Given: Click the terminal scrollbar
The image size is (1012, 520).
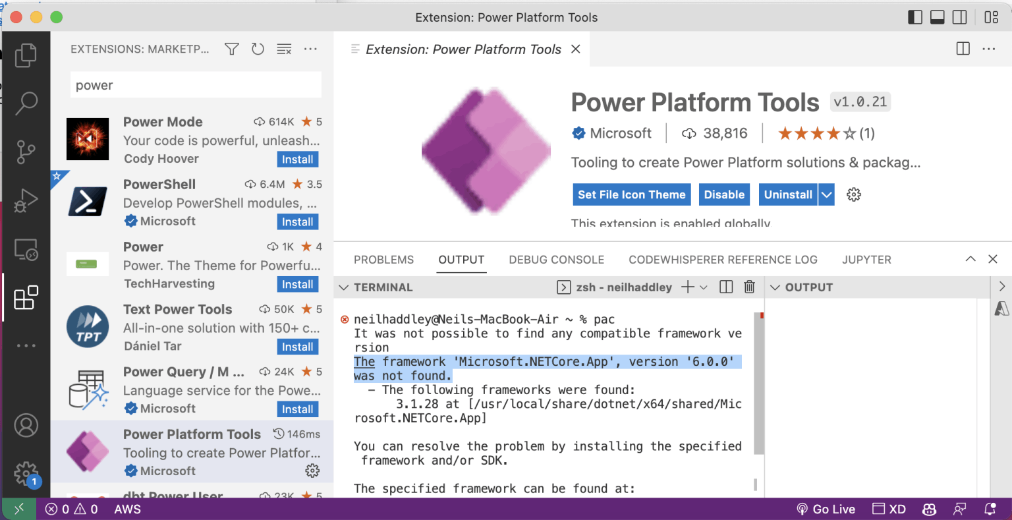Looking at the screenshot, I should point(759,385).
